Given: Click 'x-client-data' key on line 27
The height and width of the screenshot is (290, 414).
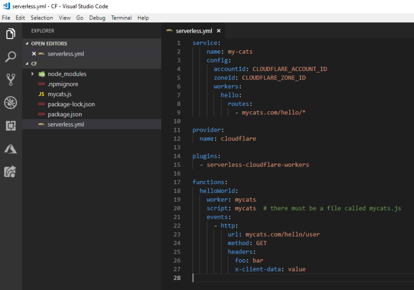Looking at the screenshot, I should pyautogui.click(x=258, y=269).
